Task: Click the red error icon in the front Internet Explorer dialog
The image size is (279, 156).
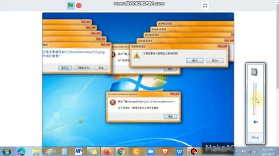Action: (113, 102)
